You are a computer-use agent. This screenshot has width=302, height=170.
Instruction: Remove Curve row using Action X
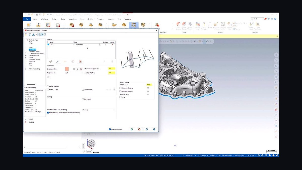112,45
